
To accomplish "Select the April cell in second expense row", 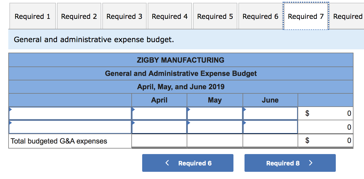I will click(159, 127).
